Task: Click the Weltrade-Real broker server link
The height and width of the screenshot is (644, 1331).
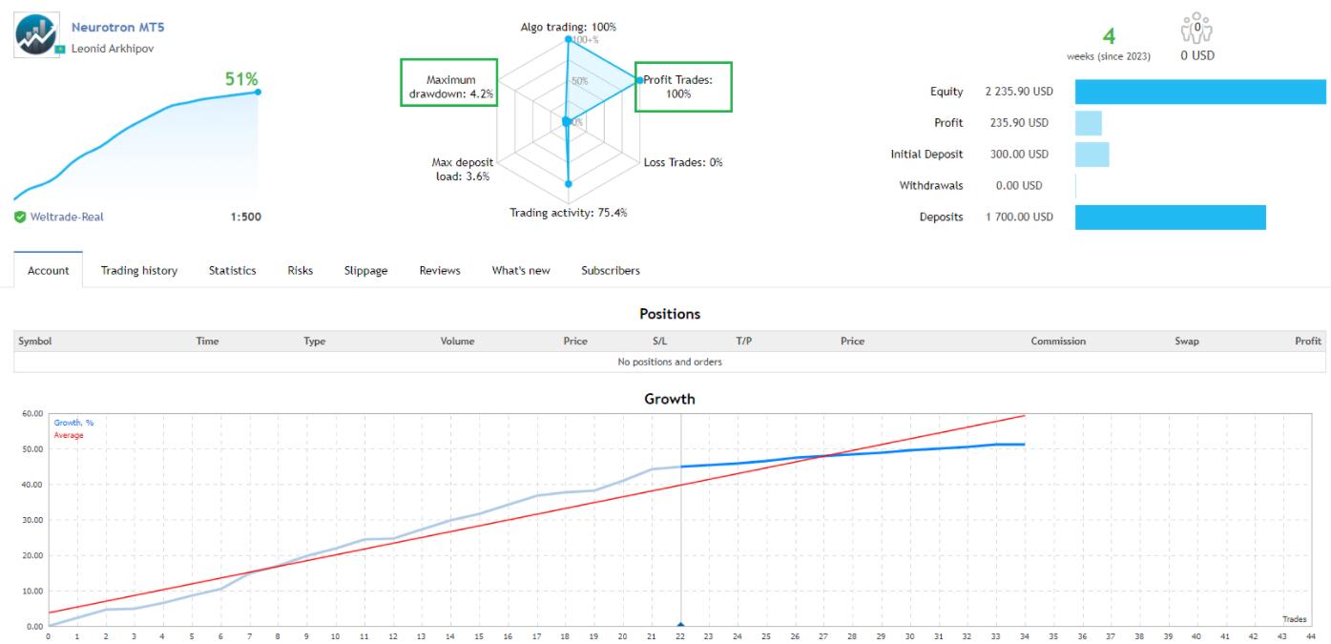Action: pyautogui.click(x=67, y=217)
